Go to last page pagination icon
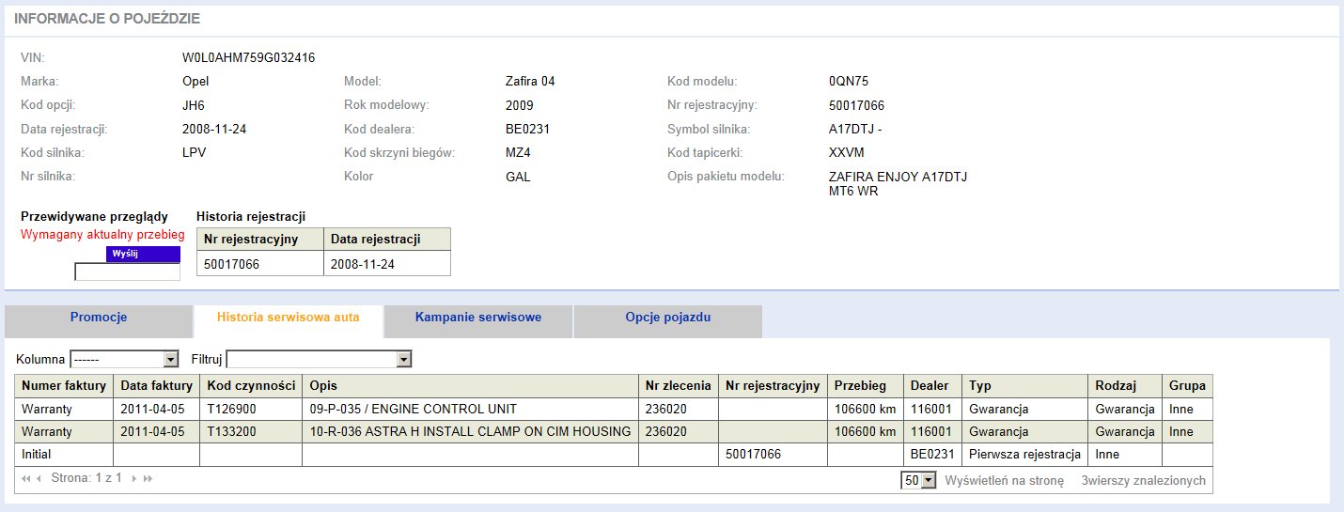The width and height of the screenshot is (1344, 512). tap(148, 479)
